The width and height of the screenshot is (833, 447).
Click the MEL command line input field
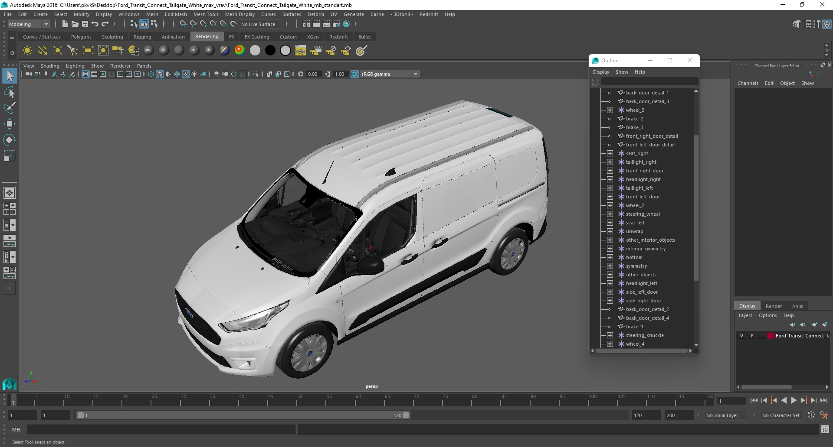coord(161,429)
